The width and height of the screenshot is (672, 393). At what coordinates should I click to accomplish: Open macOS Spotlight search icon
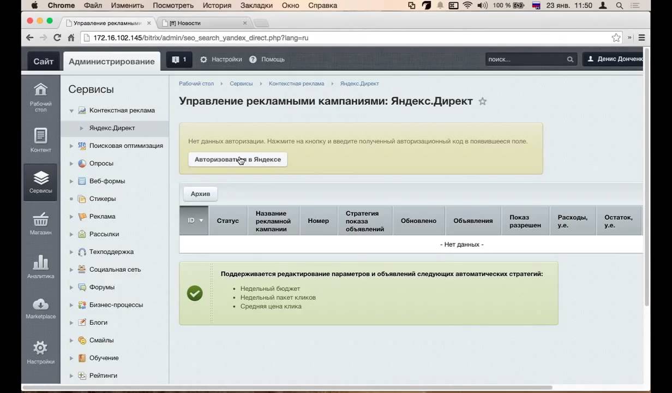point(620,5)
